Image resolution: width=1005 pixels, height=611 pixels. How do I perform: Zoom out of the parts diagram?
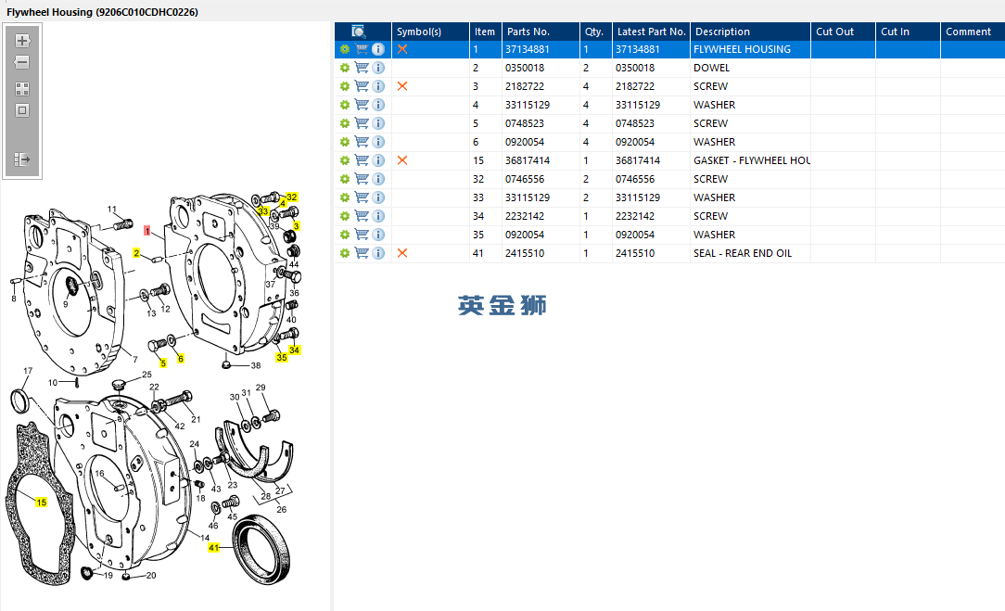pos(22,63)
